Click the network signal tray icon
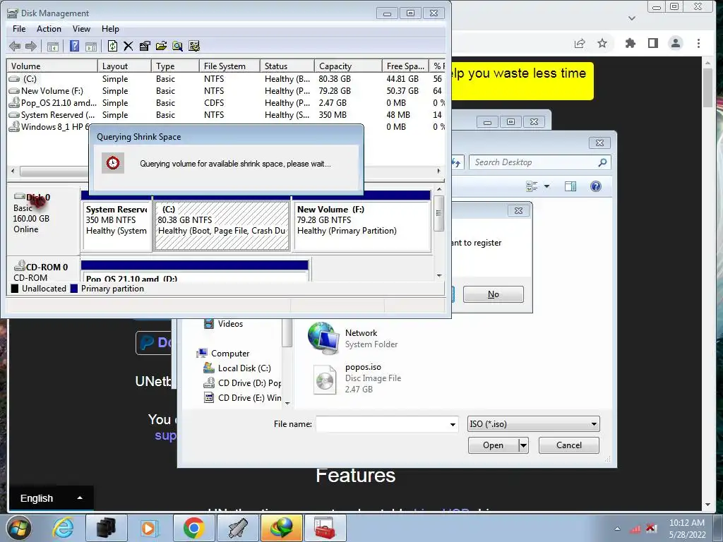The width and height of the screenshot is (723, 542). [635, 529]
